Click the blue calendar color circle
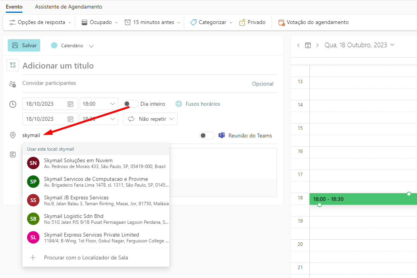Viewport: 417px width, 278px height. 54,45
